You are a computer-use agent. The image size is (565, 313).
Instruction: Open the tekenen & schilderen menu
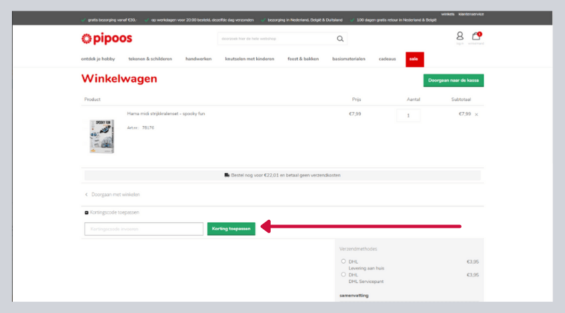(150, 59)
